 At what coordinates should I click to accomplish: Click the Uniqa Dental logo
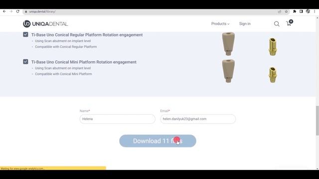[x=45, y=24]
